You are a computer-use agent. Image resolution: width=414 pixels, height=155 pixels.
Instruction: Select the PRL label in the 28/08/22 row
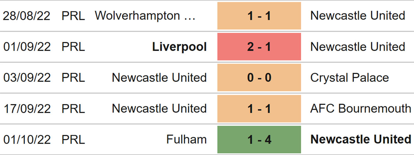click(x=73, y=16)
